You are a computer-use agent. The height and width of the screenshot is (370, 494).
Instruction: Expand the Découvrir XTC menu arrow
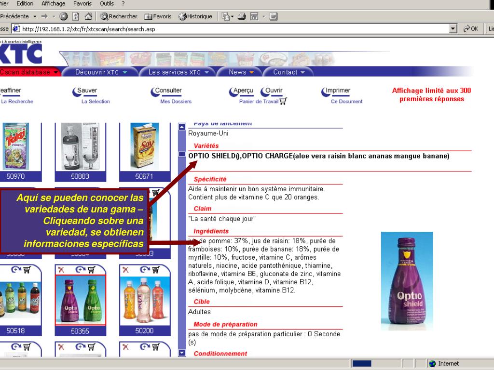tap(125, 72)
